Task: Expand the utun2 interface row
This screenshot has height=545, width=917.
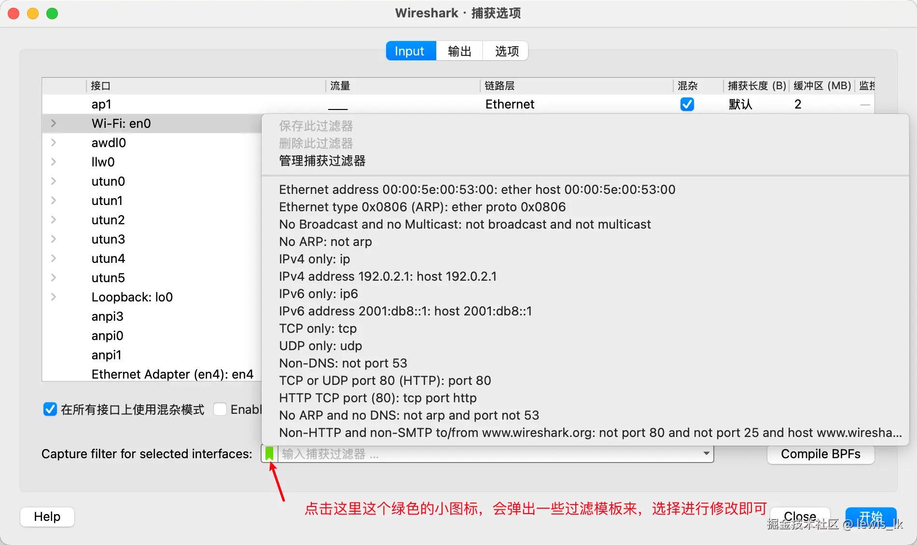Action: click(x=54, y=220)
